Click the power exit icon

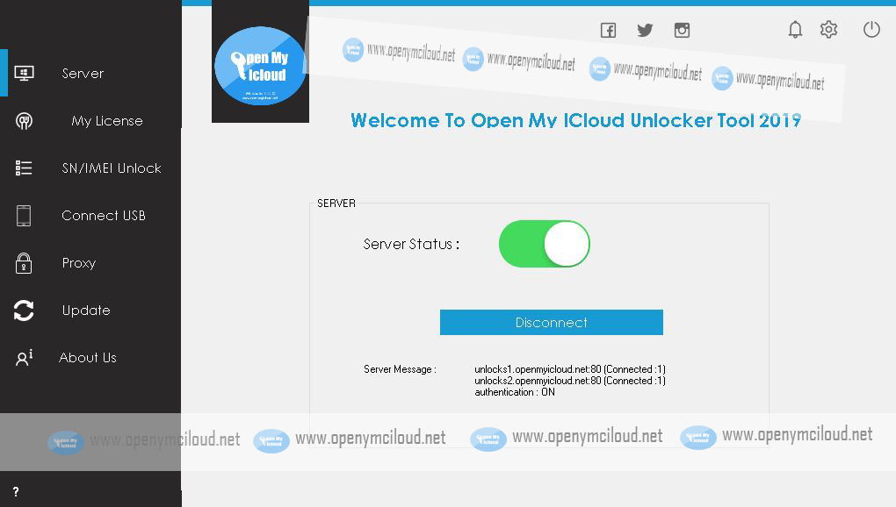click(x=871, y=29)
